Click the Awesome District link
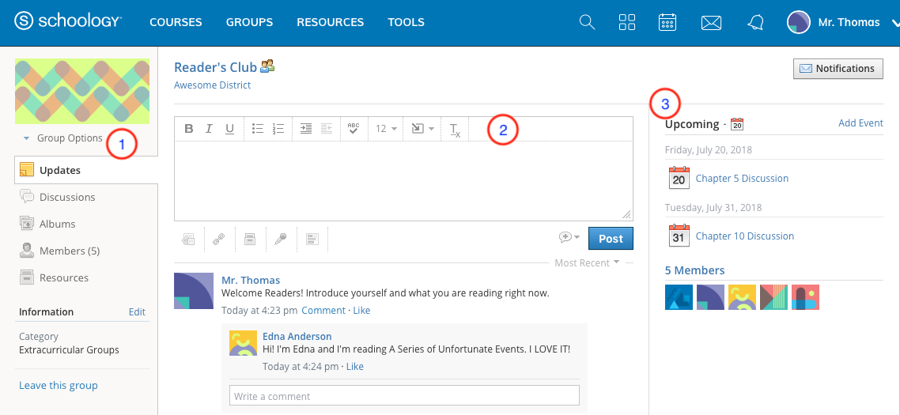900x415 pixels. [213, 85]
